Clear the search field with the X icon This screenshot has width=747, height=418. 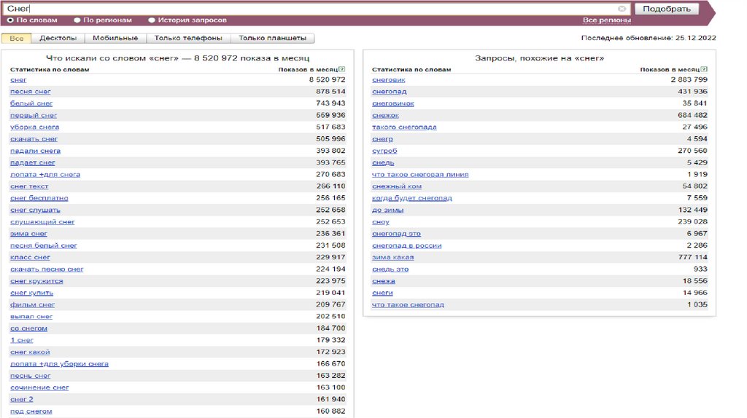[622, 9]
